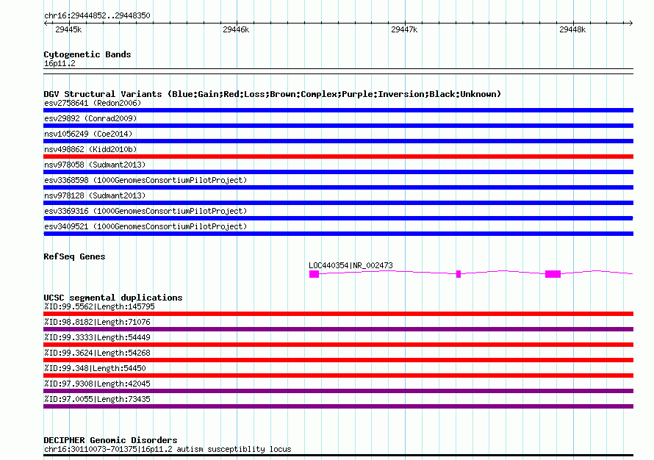This screenshot has height=460, width=654.
Task: Open the Cytogenetic Bands track header
Action: 87,54
